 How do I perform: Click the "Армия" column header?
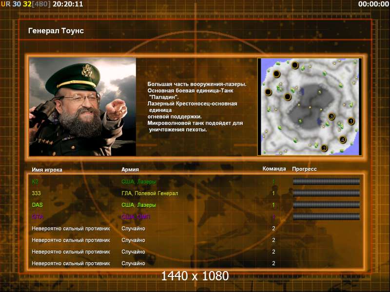(x=130, y=169)
